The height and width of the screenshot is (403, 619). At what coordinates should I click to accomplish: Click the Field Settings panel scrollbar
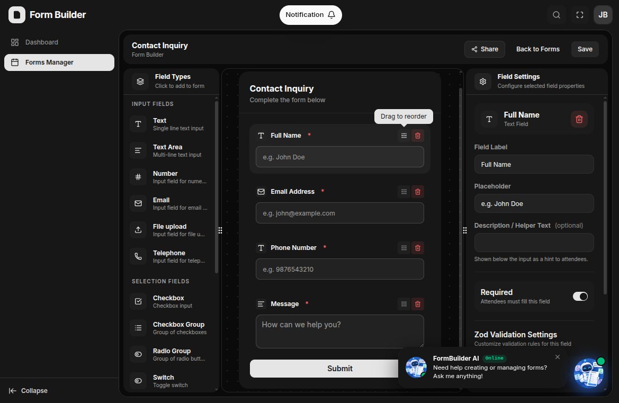(605, 198)
